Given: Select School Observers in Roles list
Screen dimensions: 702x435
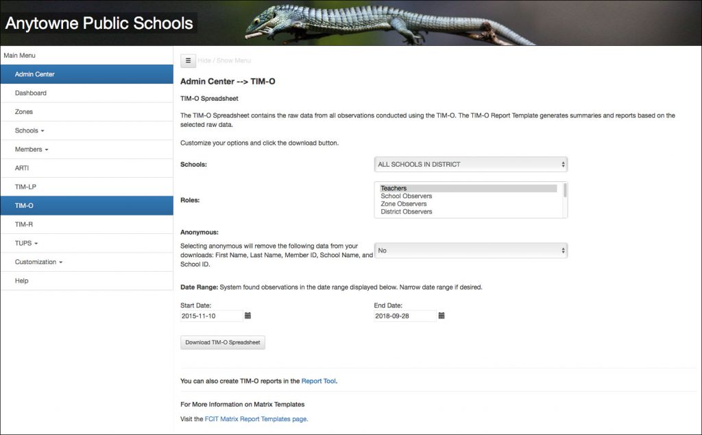Looking at the screenshot, I should (407, 196).
